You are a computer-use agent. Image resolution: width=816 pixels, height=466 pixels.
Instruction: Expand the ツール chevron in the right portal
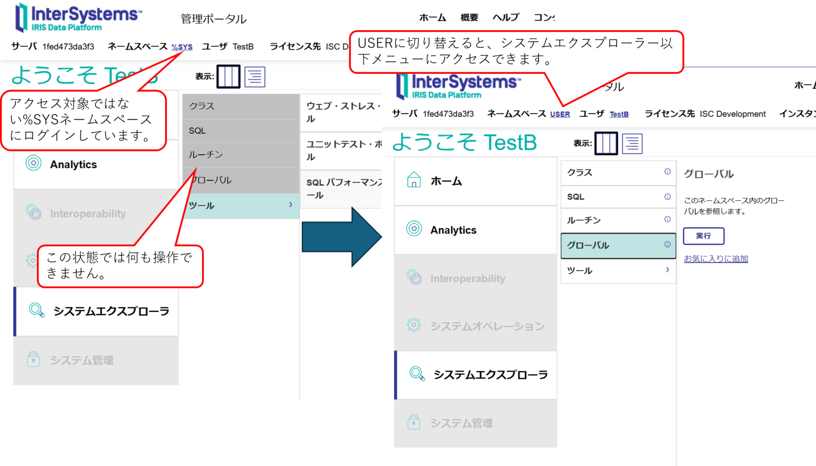(x=667, y=270)
